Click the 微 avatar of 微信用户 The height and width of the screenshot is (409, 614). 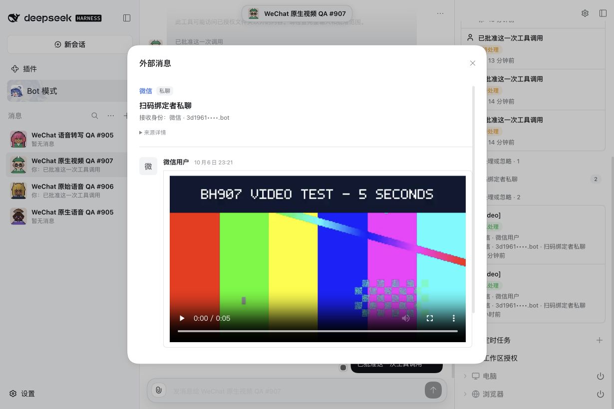coord(148,167)
